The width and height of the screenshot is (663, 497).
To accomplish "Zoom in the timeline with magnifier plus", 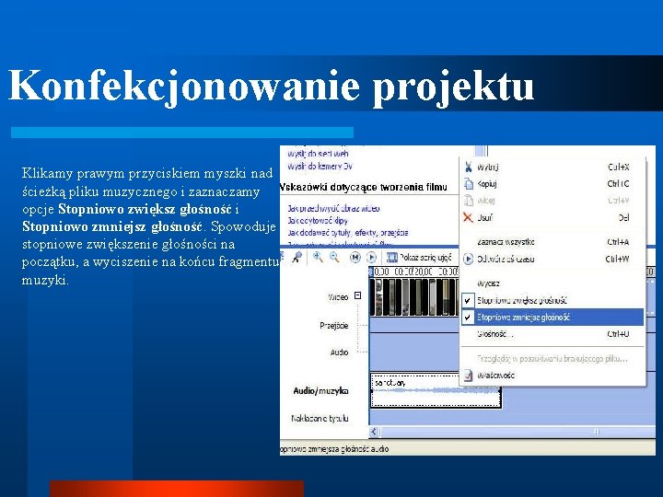I will pyautogui.click(x=318, y=257).
